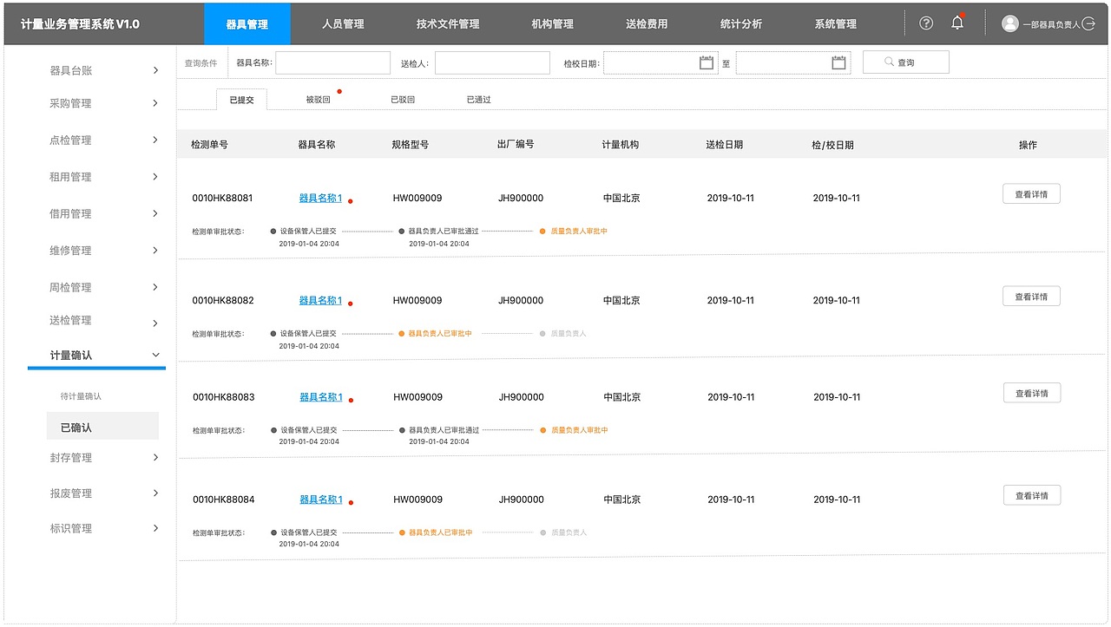Viewport: 1111px width, 627px height.
Task: View details for order 0010HK88081
Action: coord(1031,194)
